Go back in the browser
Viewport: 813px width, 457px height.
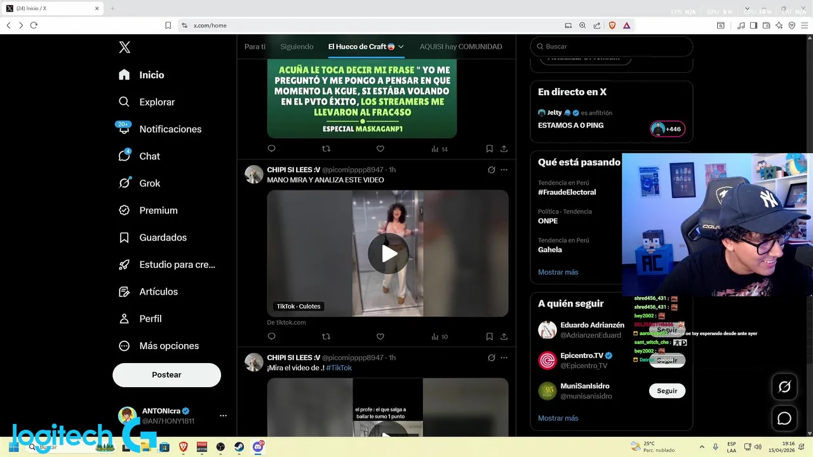click(8, 25)
